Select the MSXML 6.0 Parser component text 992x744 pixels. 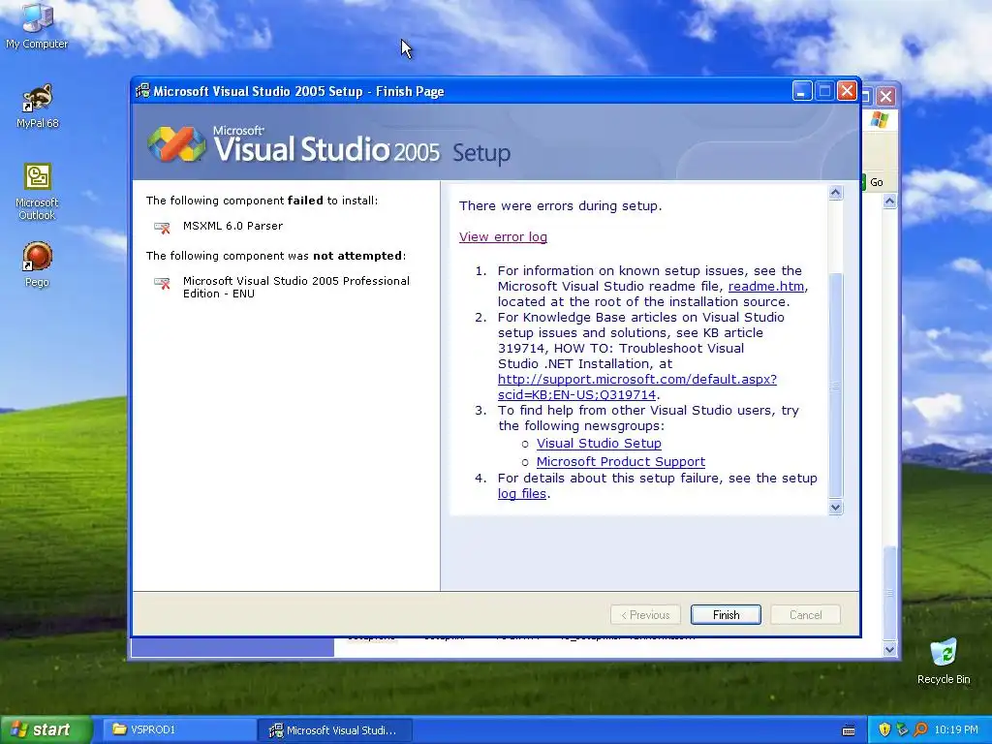tap(232, 226)
